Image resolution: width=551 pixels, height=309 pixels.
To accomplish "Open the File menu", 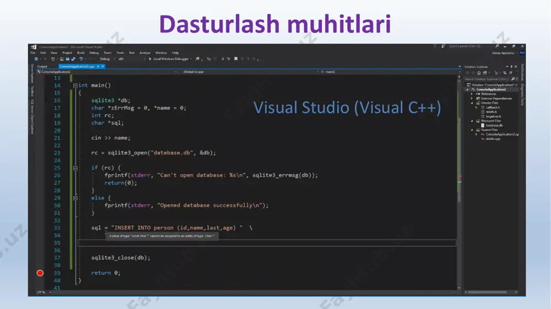I will (33, 53).
